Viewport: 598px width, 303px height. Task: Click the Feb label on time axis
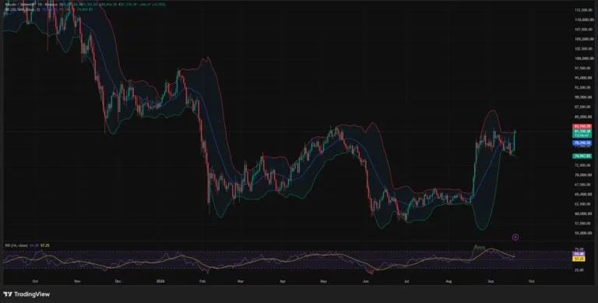coord(202,281)
